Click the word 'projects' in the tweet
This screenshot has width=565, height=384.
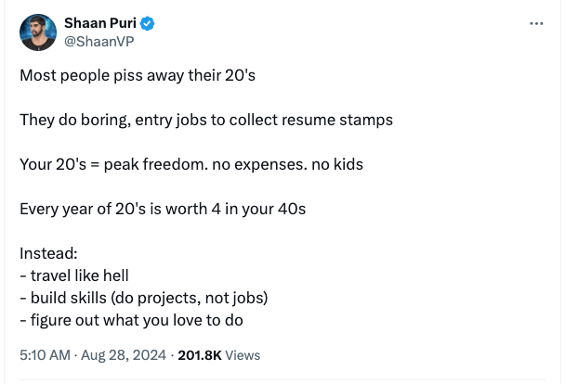click(x=169, y=299)
